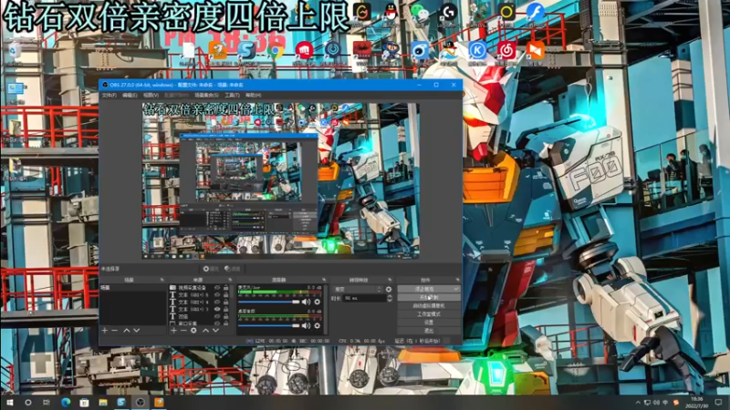Viewport: 730px width, 410px height.
Task: Click the transition 时长 duration field
Action: (365, 299)
